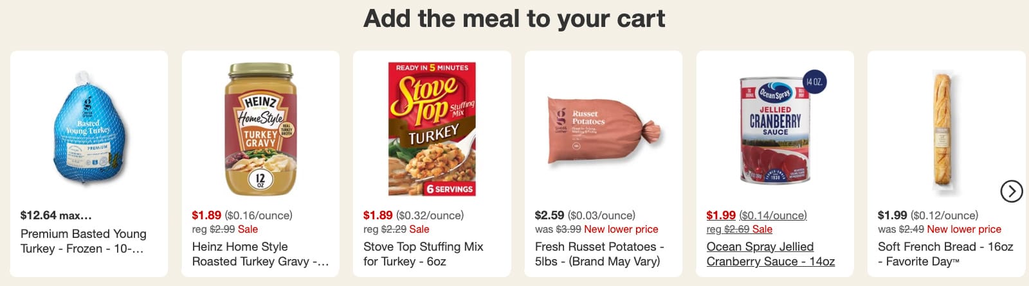
Task: Open Ocean Spray Jellied Cranberry Sauce link
Action: click(x=770, y=254)
